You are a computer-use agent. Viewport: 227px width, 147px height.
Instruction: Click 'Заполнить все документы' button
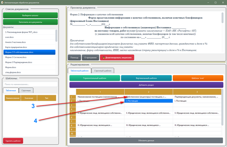point(30,22)
